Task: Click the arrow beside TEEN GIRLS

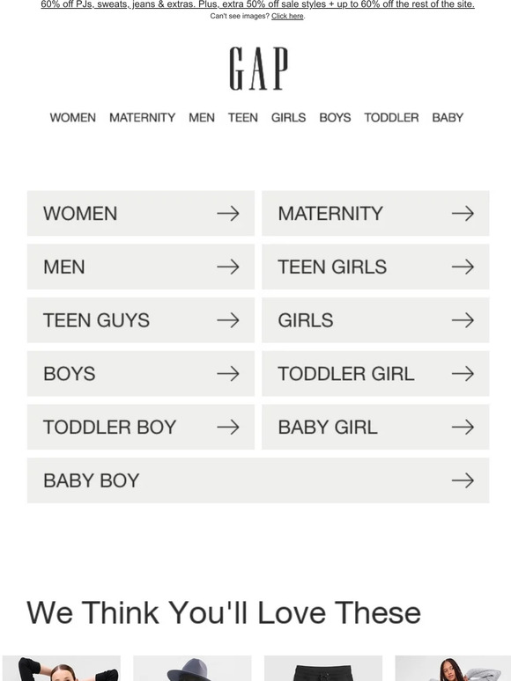Action: (463, 267)
